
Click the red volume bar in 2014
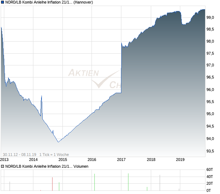[x=52, y=184]
